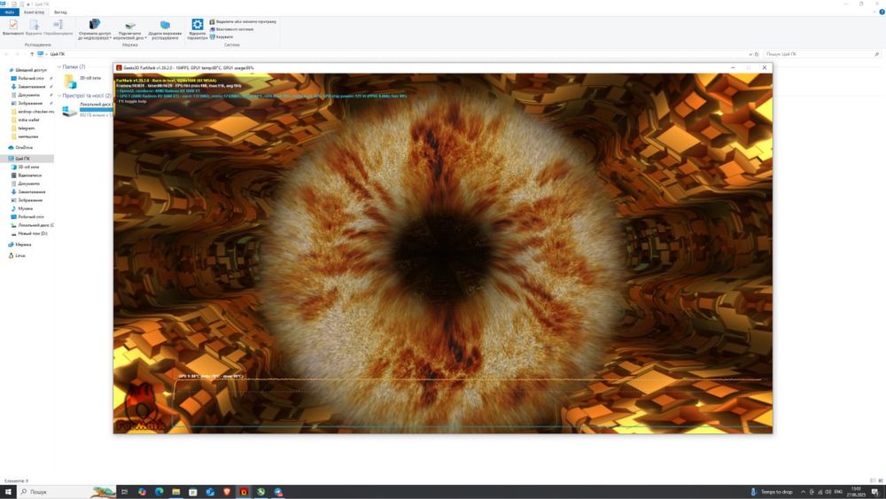Click the Explorer forward navigation arrow
Image resolution: width=886 pixels, height=499 pixels.
click(18, 54)
